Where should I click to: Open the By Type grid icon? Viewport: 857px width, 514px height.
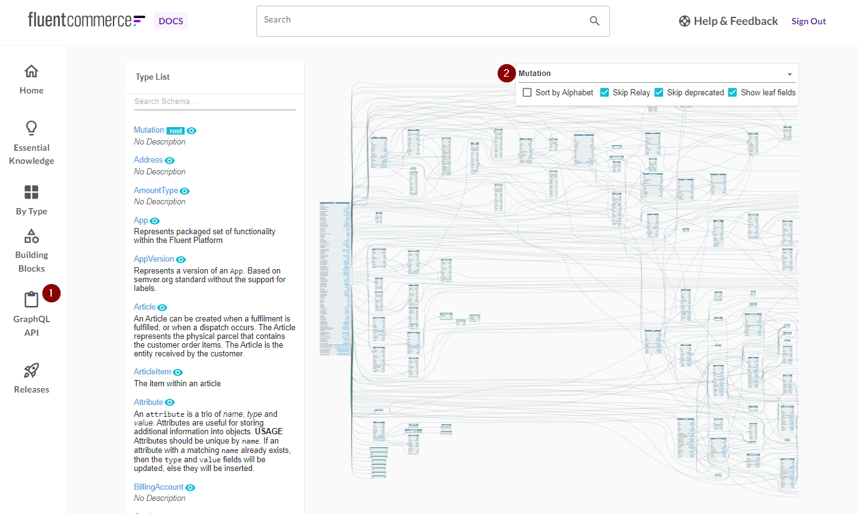click(x=31, y=191)
